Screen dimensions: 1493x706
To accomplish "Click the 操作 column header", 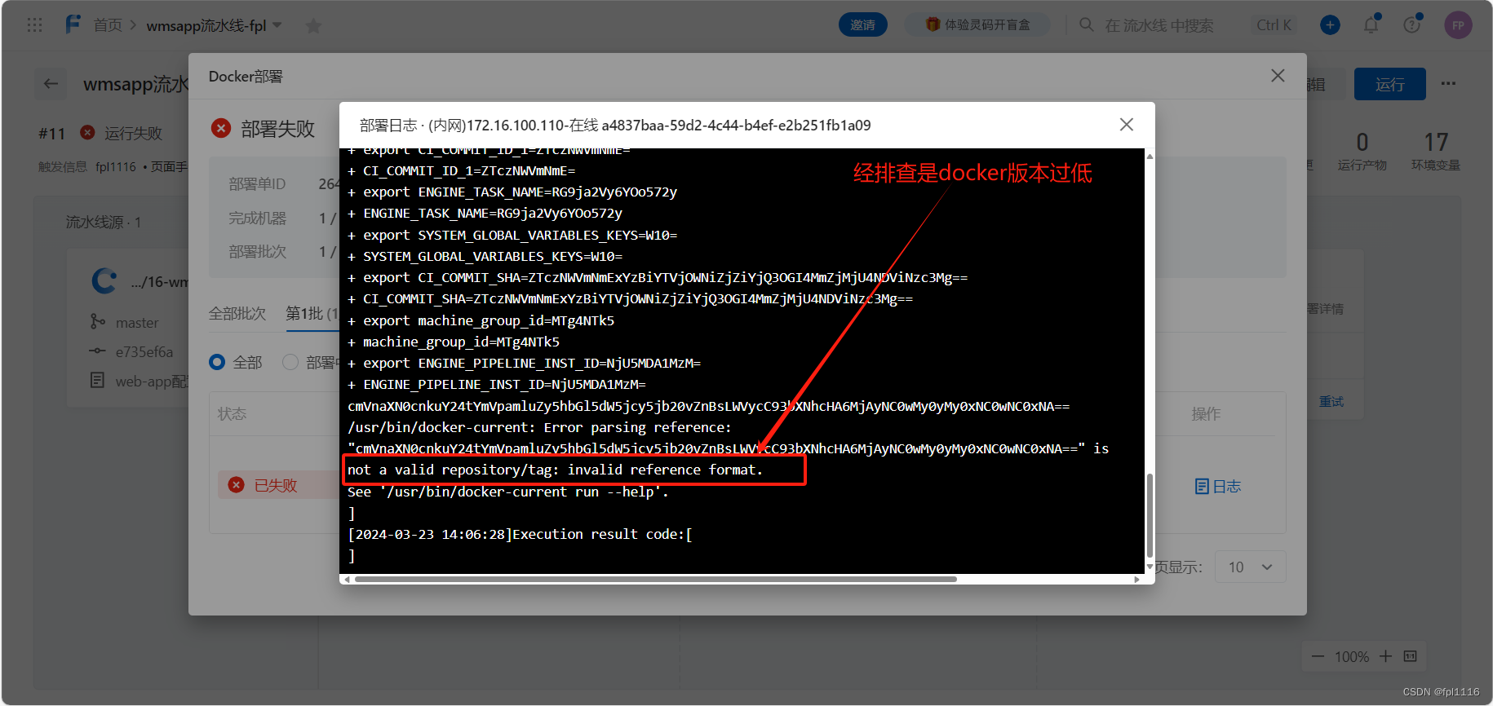I will click(x=1206, y=414).
